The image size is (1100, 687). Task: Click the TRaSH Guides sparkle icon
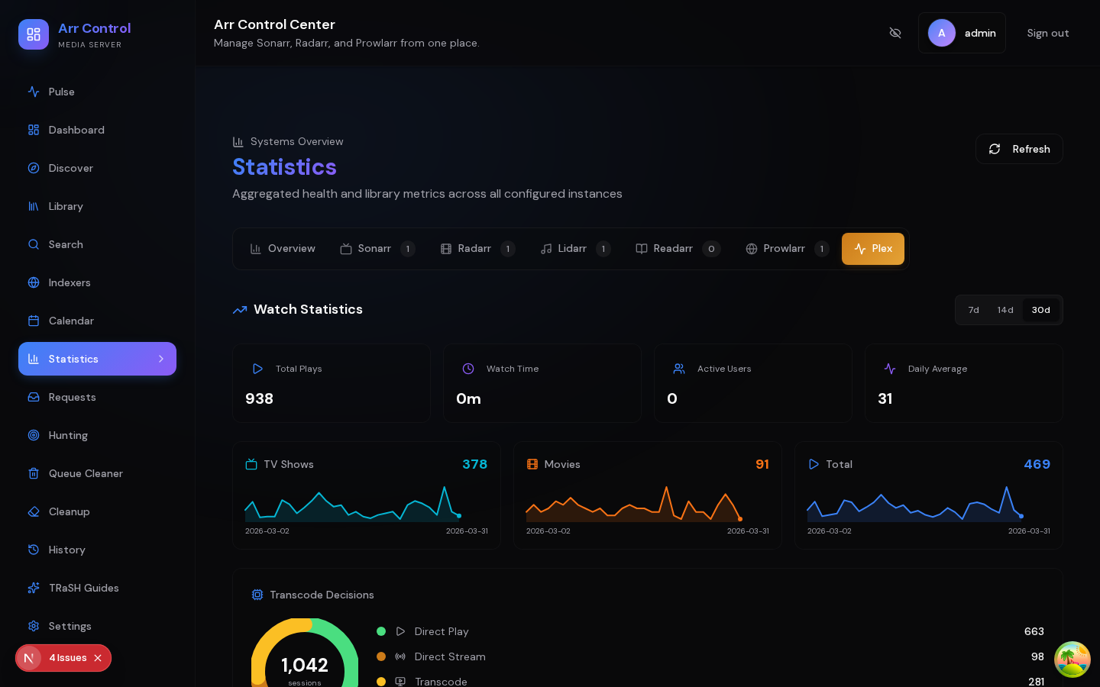34,588
